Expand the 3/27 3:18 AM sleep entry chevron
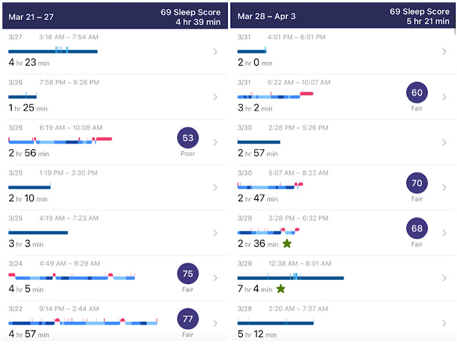This screenshot has height=344, width=457. [216, 51]
